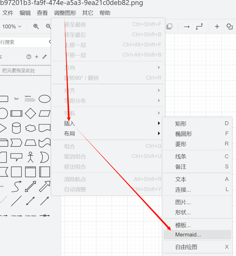236x256 pixels.
Task: Select the Actor stick-figure shape
Action: point(30,157)
